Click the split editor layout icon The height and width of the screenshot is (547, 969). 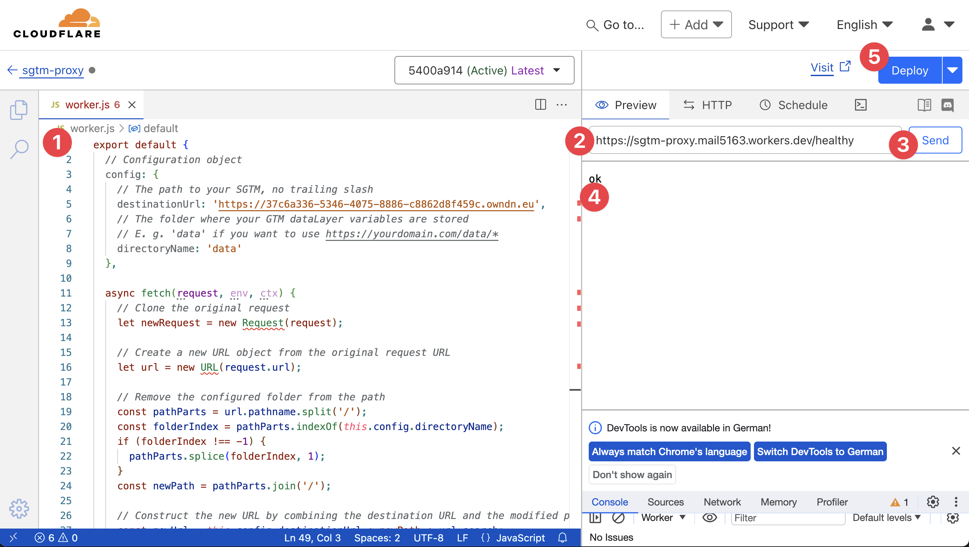click(x=540, y=104)
